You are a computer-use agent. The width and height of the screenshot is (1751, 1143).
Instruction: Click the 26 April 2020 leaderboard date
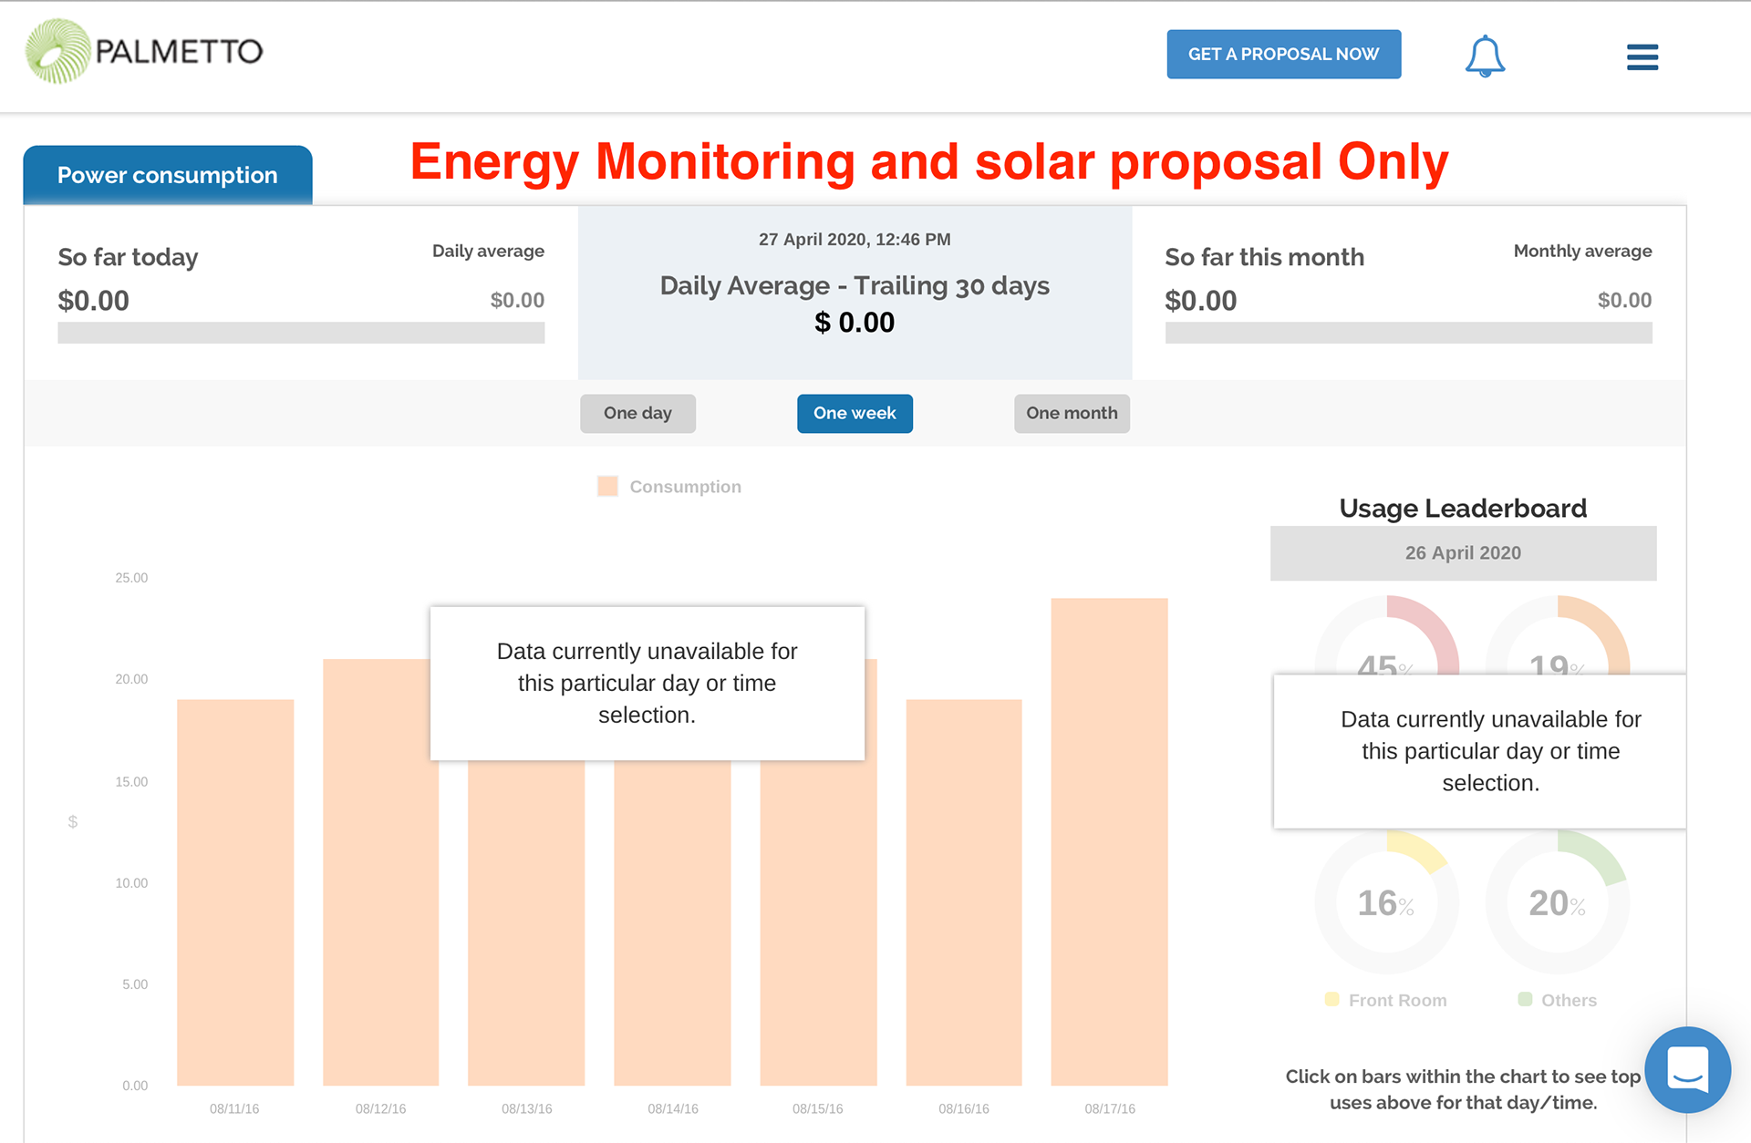tap(1463, 553)
